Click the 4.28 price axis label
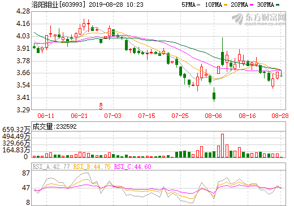This screenshot has width=294, height=206. point(23,11)
